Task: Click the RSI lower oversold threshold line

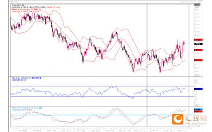Action: click(x=102, y=97)
